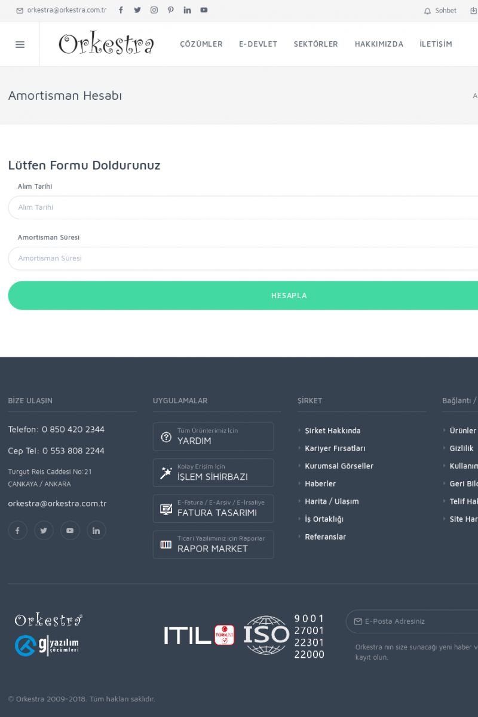Click the footer LinkedIn circle icon
The image size is (478, 717).
click(96, 531)
